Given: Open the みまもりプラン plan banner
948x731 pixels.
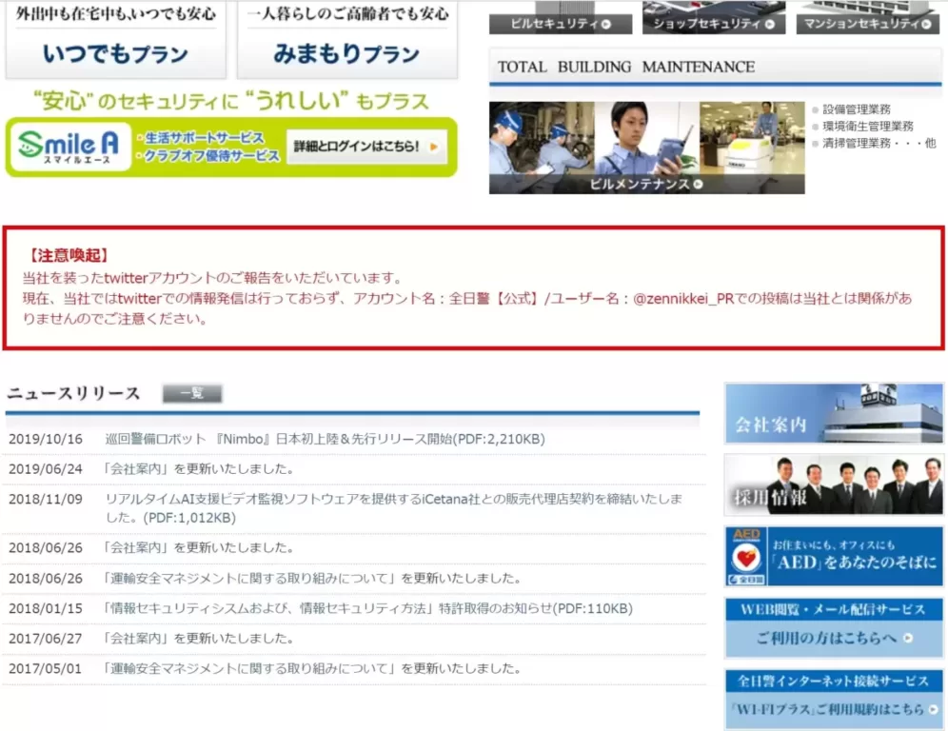Looking at the screenshot, I should (x=346, y=54).
